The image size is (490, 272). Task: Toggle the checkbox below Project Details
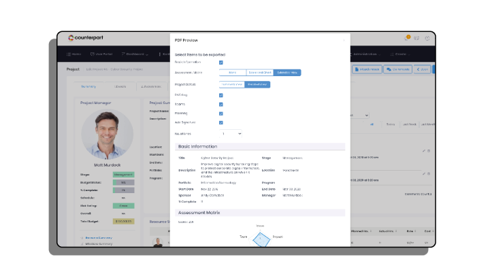[221, 95]
